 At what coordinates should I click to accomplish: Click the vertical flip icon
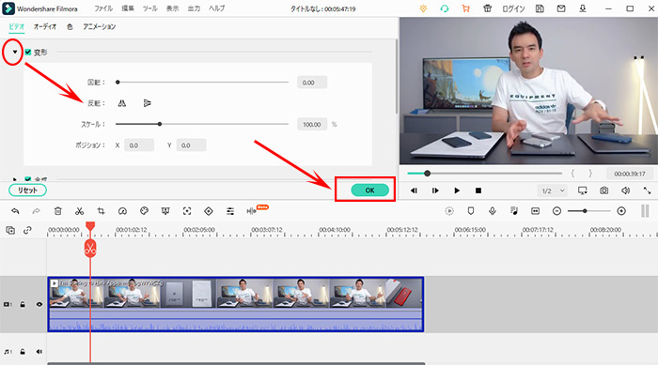[148, 103]
